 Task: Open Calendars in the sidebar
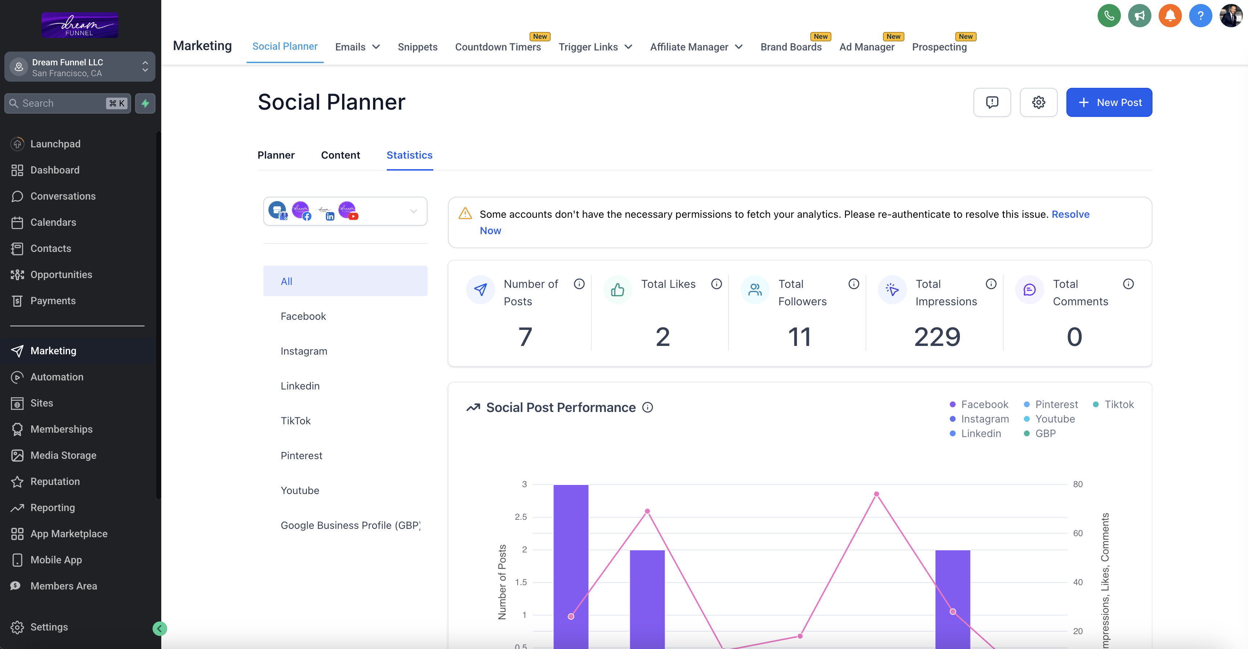click(53, 222)
